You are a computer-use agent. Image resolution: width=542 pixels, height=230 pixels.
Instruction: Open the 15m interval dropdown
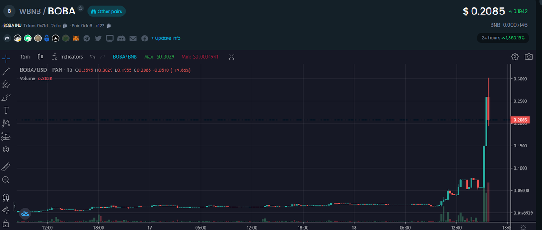point(25,57)
